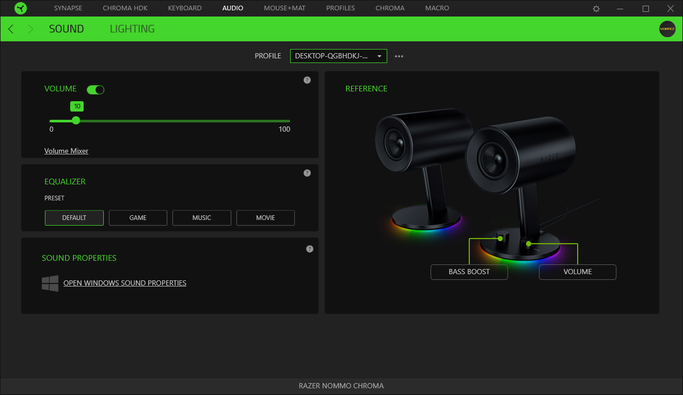Image resolution: width=683 pixels, height=395 pixels.
Task: Click the volume knob marker
Action: pyautogui.click(x=529, y=244)
